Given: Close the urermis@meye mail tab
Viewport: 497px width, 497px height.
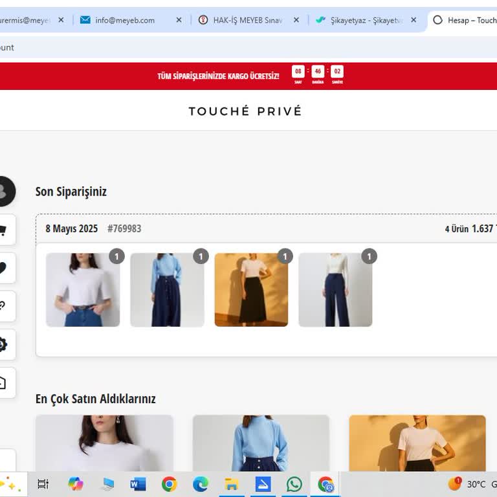Looking at the screenshot, I should [61, 20].
